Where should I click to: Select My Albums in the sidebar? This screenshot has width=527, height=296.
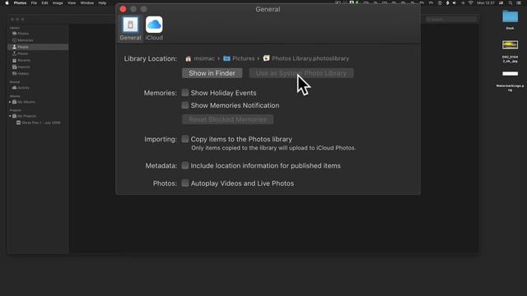coord(26,102)
